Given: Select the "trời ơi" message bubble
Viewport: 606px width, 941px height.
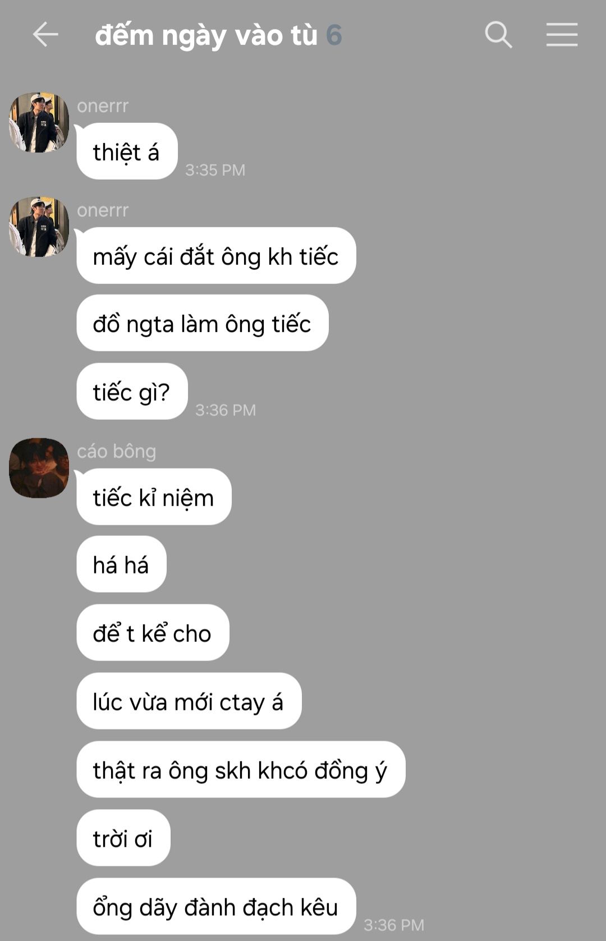Looking at the screenshot, I should tap(123, 838).
